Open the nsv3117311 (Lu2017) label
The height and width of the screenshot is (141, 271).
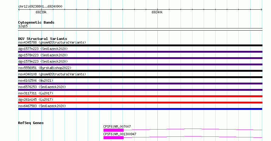pos(36,93)
